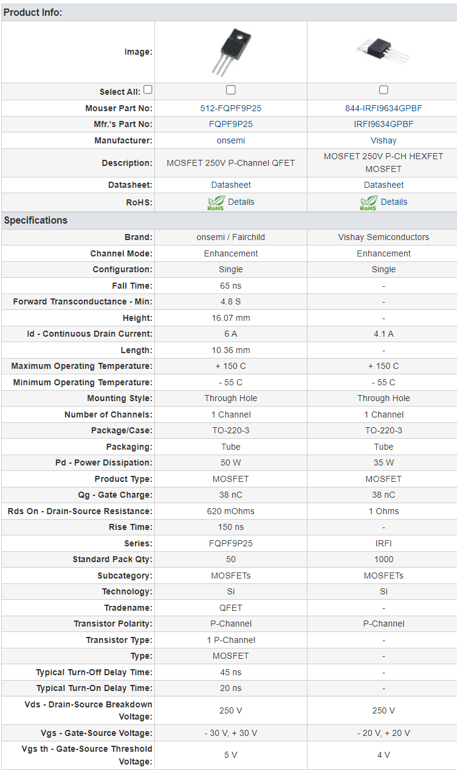This screenshot has width=457, height=770.
Task: Check the box for the onsemi FQPF9P25
Action: (x=231, y=90)
